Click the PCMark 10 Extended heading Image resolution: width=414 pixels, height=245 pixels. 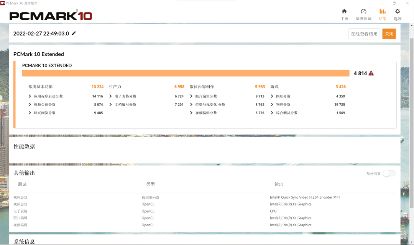(x=39, y=54)
